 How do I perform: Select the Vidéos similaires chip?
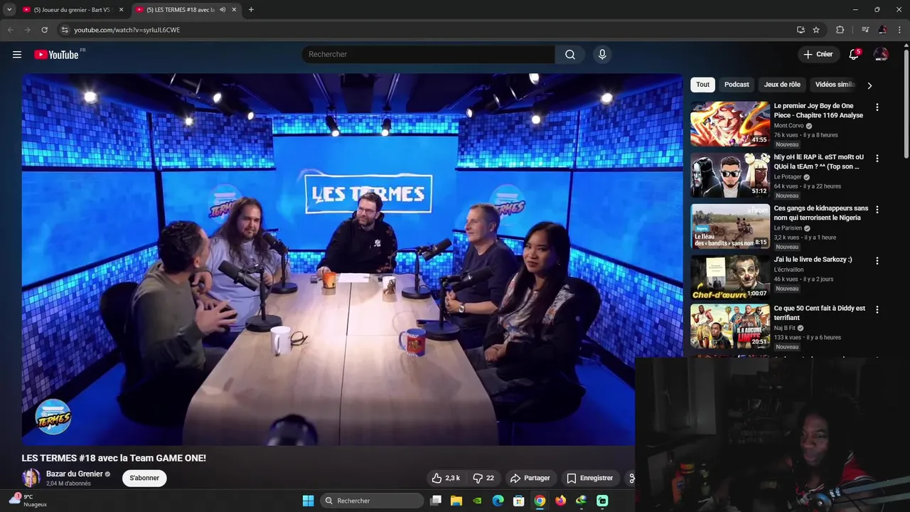tap(835, 85)
